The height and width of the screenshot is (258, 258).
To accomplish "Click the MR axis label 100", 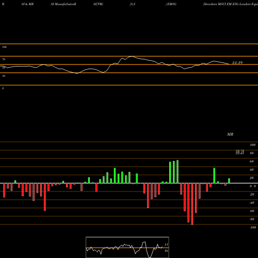I will tap(252, 145).
